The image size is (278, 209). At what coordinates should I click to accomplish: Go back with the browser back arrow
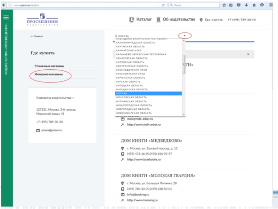4,5
